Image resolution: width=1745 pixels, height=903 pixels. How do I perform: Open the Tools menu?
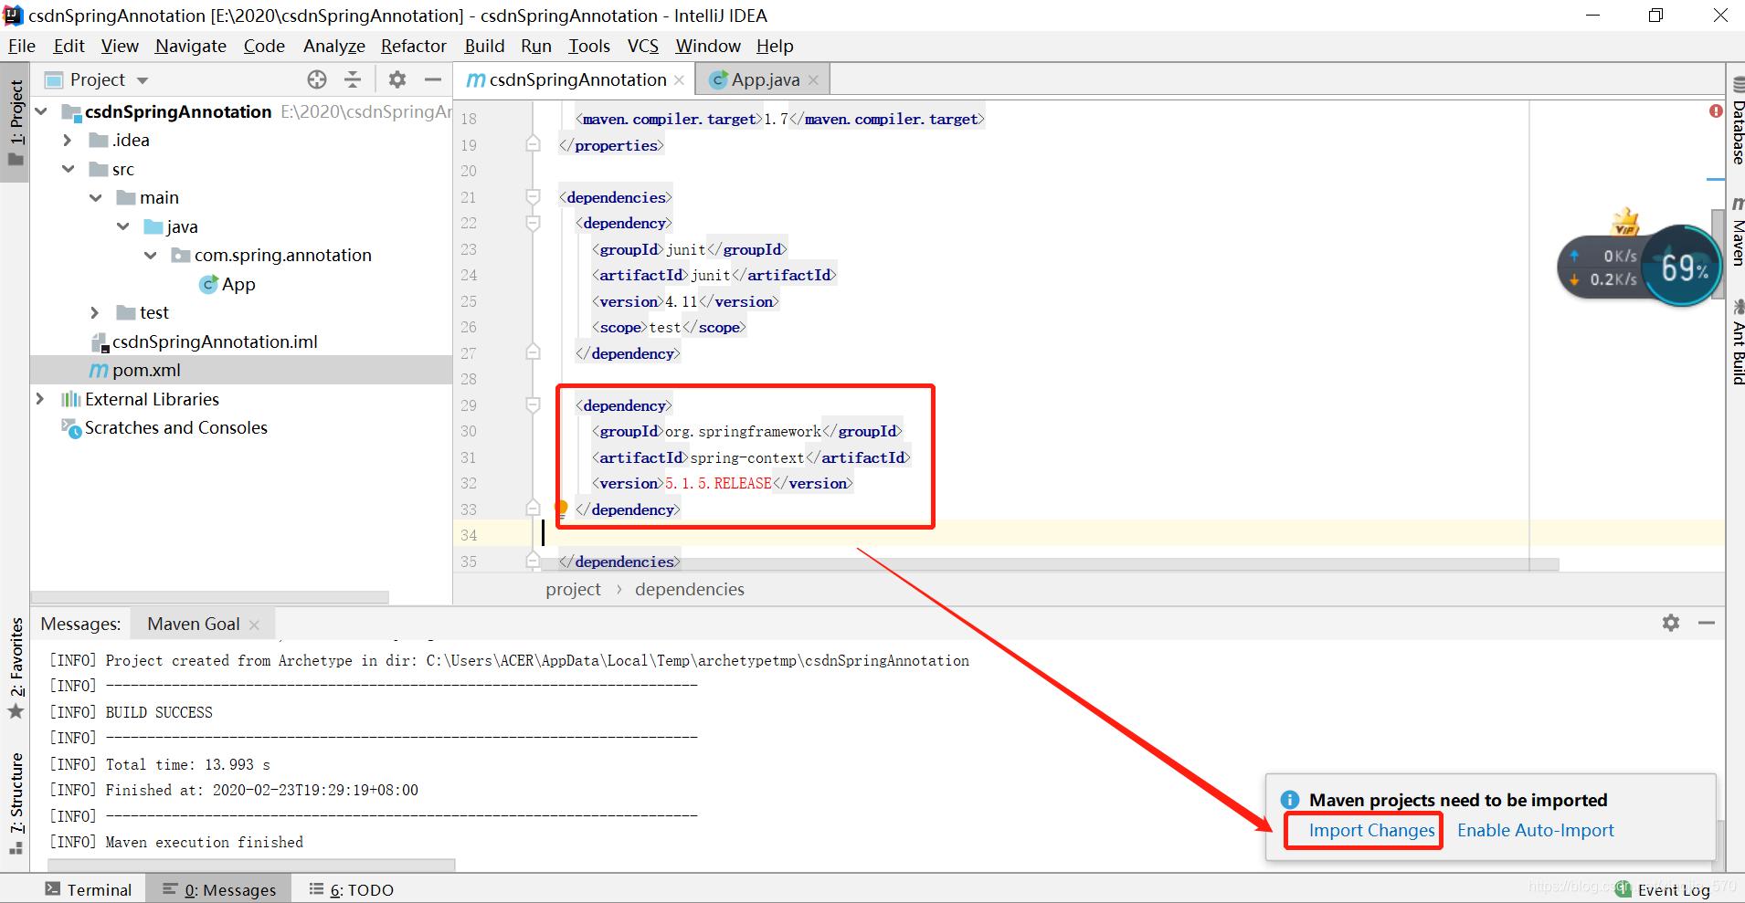pos(589,46)
